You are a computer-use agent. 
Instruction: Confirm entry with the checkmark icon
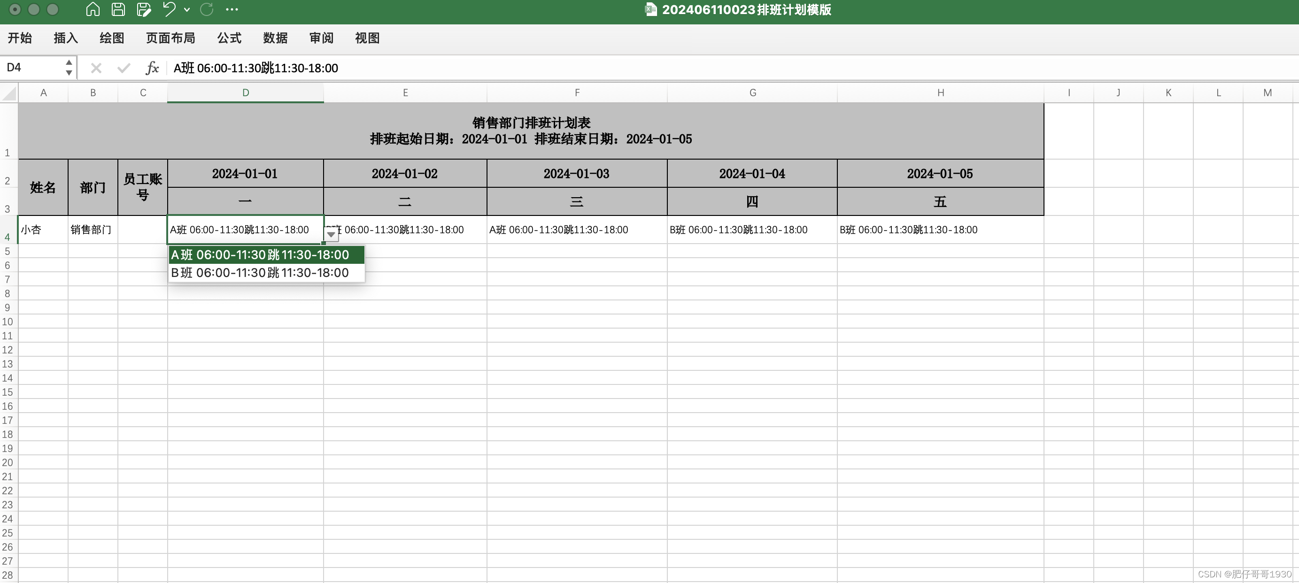coord(124,68)
